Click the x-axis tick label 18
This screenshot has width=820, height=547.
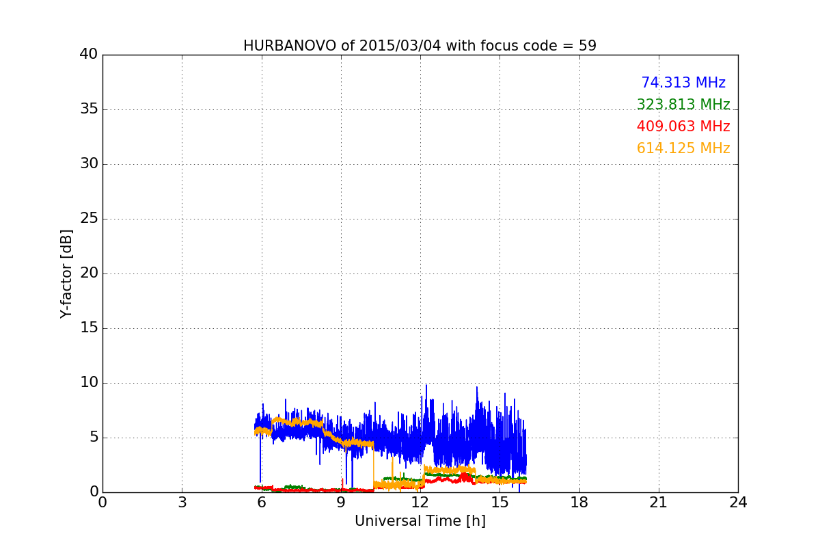579,503
